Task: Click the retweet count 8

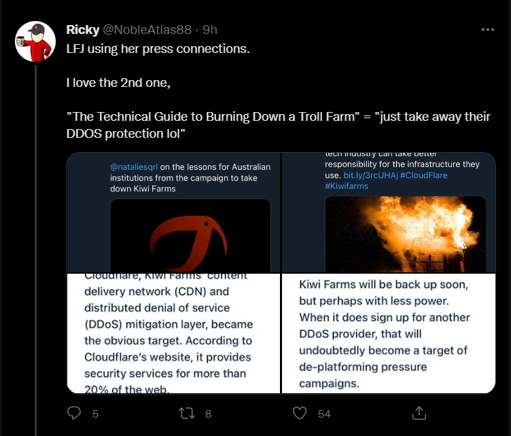Action: (208, 413)
